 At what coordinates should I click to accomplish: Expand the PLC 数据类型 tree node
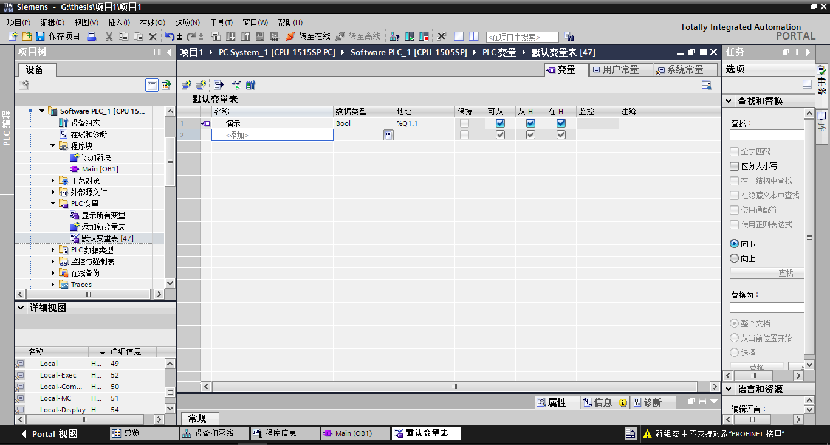[x=52, y=249]
